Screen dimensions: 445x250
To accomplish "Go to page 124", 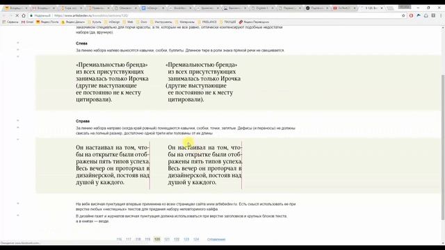I will click(196, 239).
